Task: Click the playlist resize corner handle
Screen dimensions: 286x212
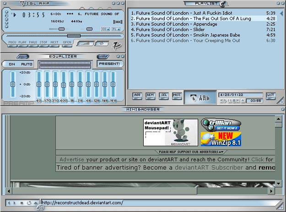Action: 281,101
